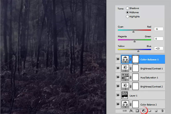Hide the Brightness/Contrast 2 layer
This screenshot has height=114, width=171.
click(118, 86)
